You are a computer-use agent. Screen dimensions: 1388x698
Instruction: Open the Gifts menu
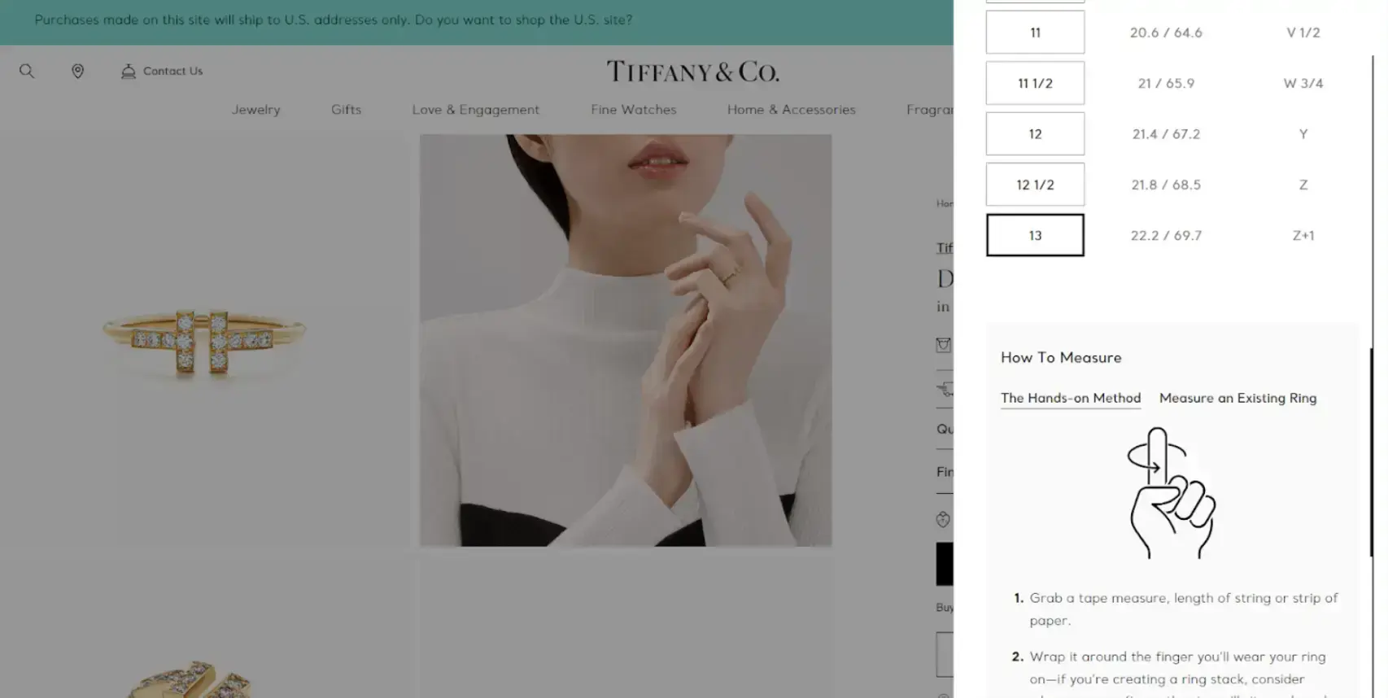346,109
